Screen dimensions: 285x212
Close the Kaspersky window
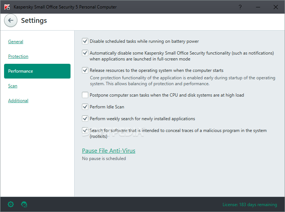point(275,7)
